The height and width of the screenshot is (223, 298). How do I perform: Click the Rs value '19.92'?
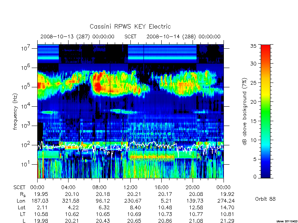click(x=227, y=194)
